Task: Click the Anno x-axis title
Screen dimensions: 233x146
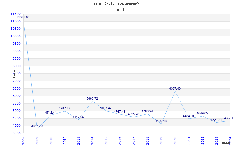Action: (226, 143)
